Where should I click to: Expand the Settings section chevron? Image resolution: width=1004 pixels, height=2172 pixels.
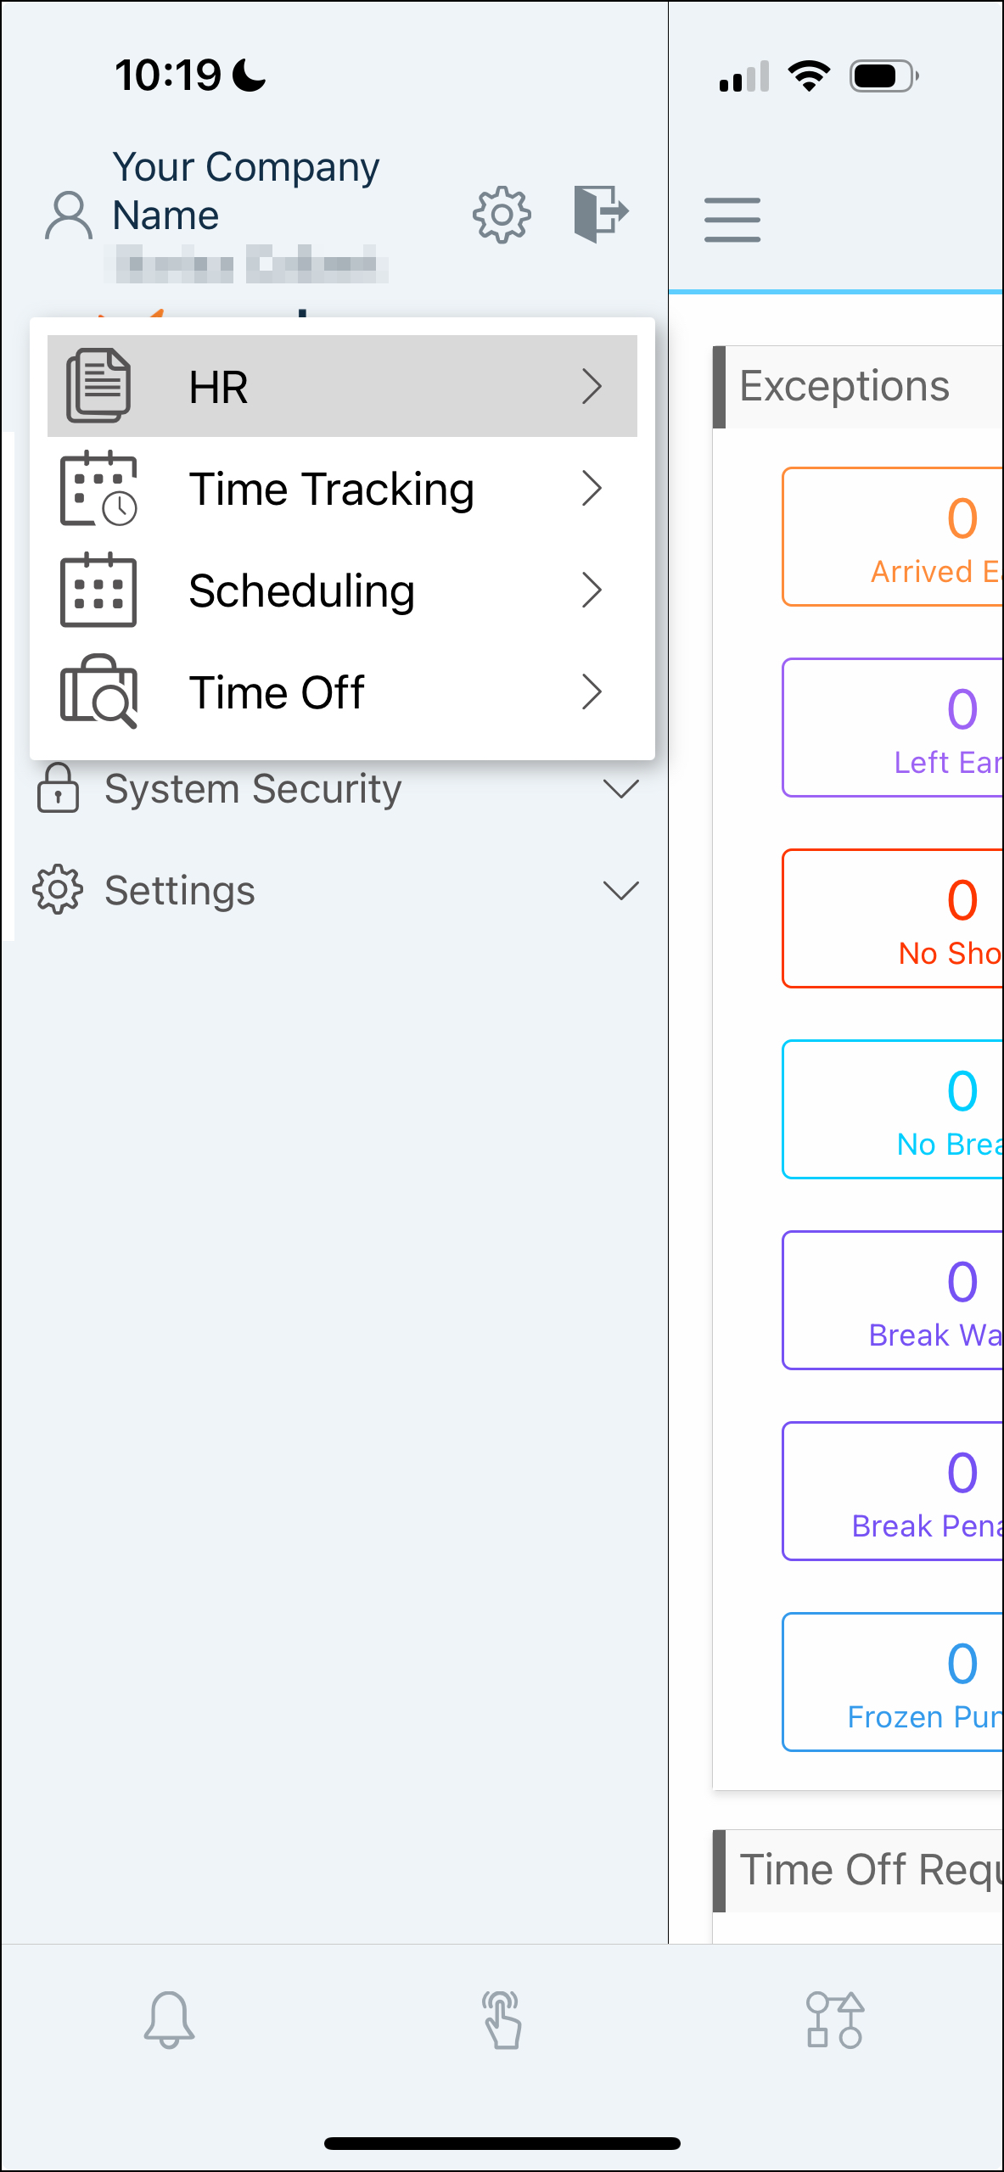[620, 891]
